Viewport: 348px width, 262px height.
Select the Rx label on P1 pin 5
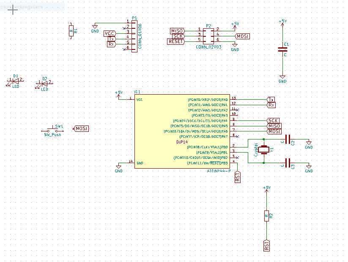tap(111, 44)
